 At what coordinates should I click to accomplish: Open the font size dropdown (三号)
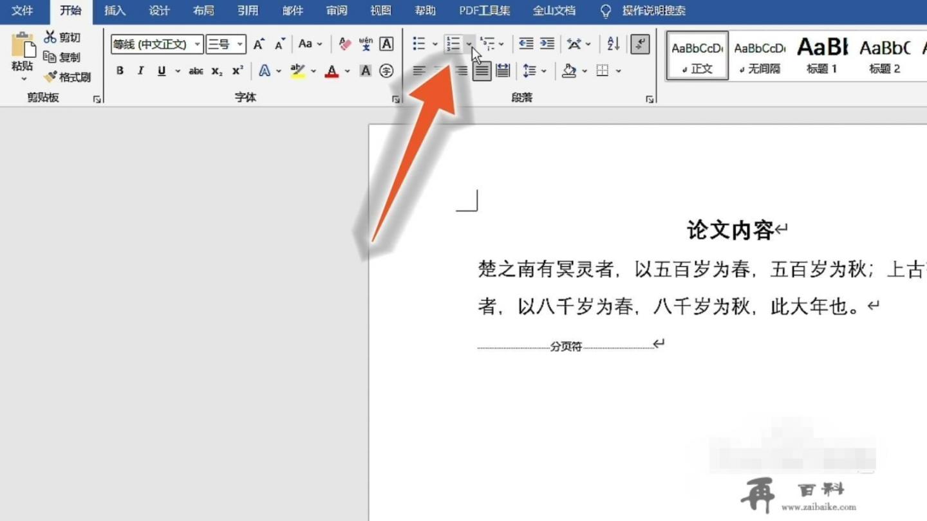coord(240,44)
